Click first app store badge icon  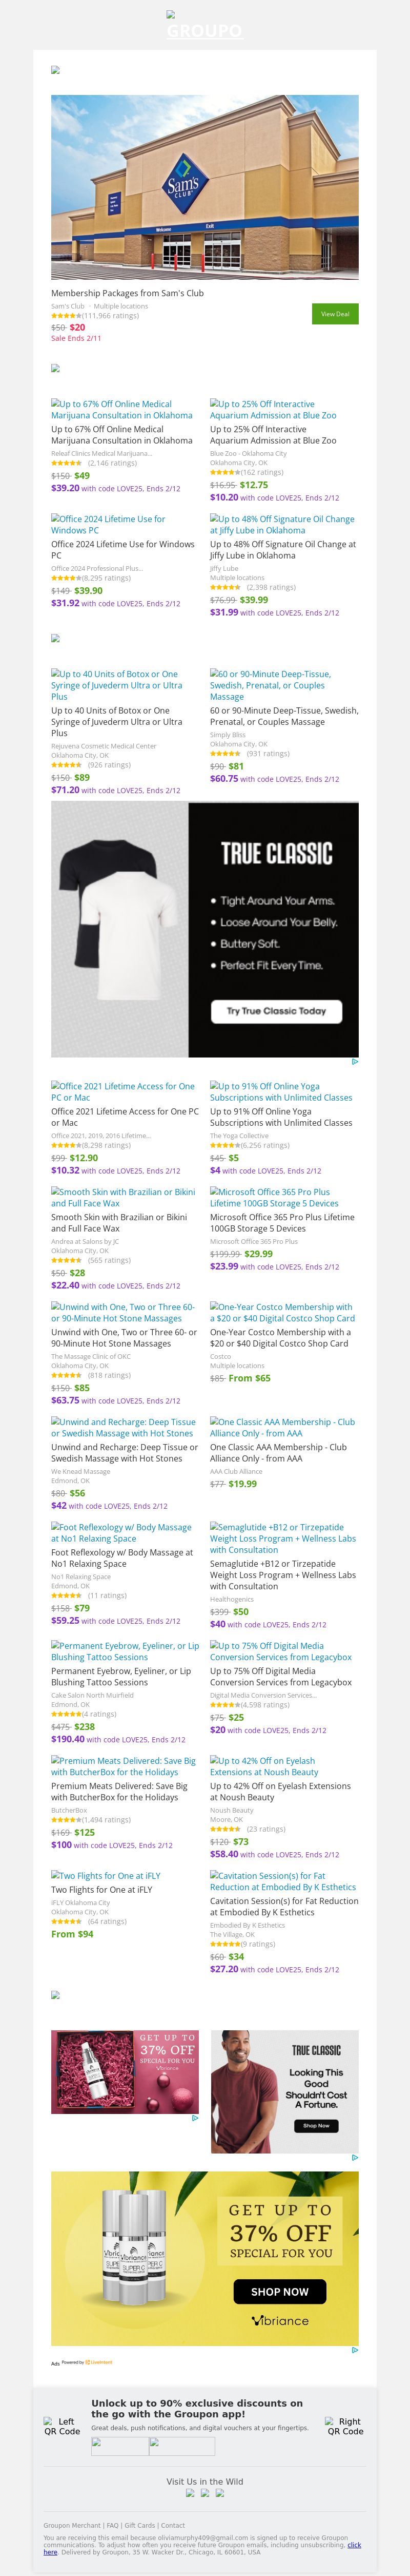click(x=120, y=2446)
